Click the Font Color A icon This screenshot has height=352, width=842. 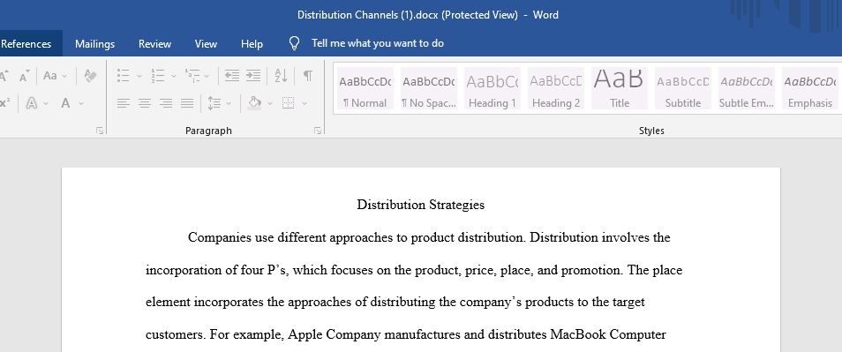click(x=65, y=103)
